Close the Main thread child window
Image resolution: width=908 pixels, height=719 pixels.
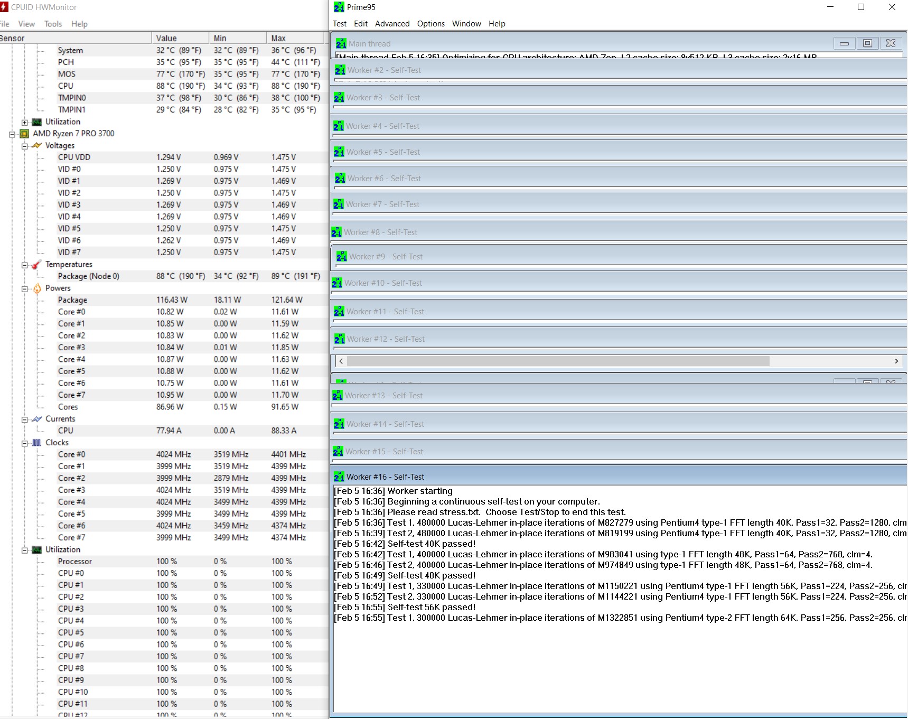[891, 43]
